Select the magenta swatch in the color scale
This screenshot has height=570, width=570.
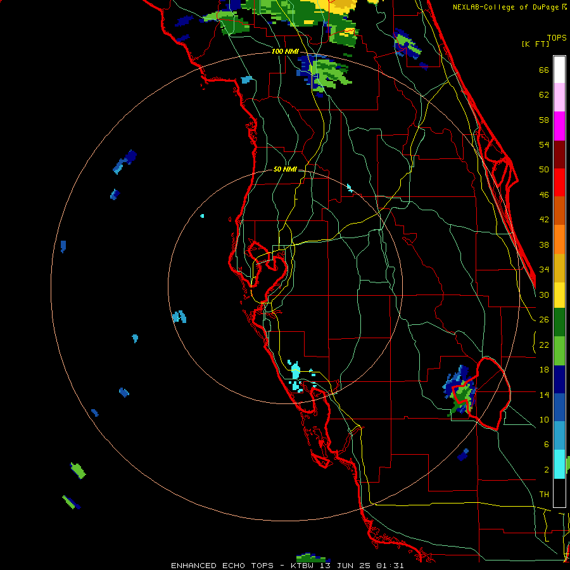559,126
